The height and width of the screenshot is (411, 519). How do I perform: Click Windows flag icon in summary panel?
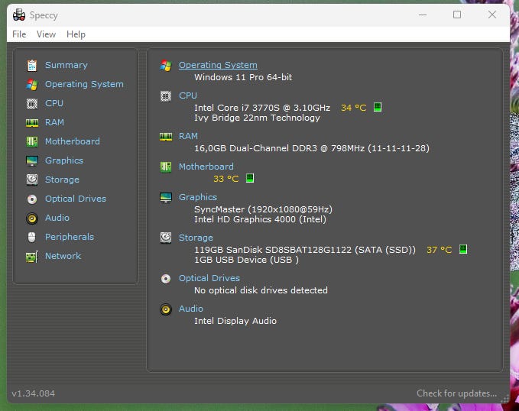[x=166, y=65]
